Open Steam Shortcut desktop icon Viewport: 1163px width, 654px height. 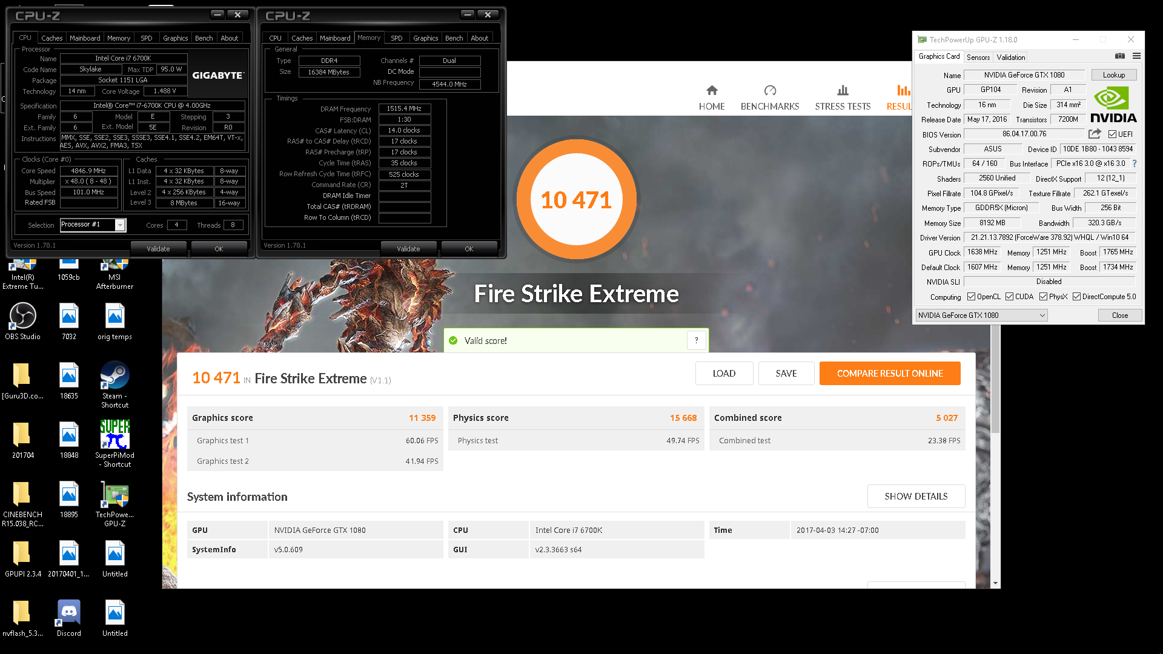[x=114, y=385]
